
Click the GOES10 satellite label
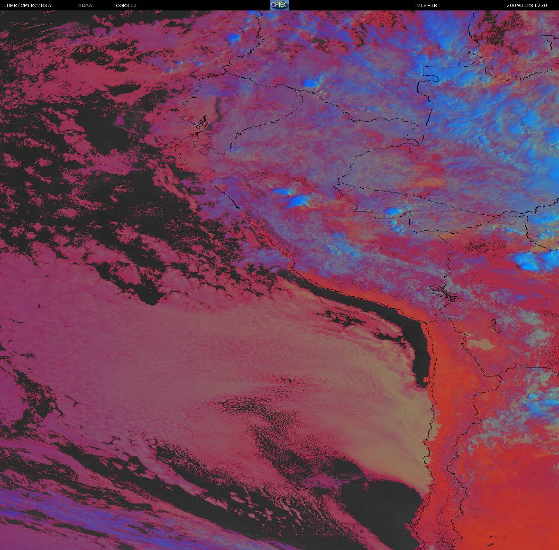(x=126, y=5)
